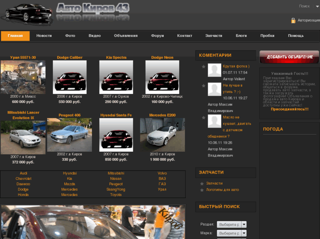Click the star icon next to Логотипы для авто
The width and height of the screenshot is (320, 239).
pyautogui.click(x=202, y=190)
